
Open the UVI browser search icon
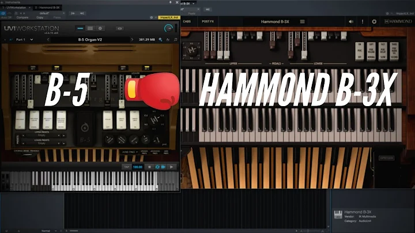click(160, 40)
